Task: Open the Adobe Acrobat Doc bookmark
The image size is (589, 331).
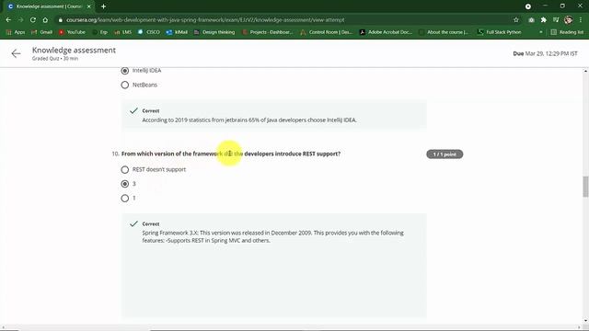Action: point(386,32)
